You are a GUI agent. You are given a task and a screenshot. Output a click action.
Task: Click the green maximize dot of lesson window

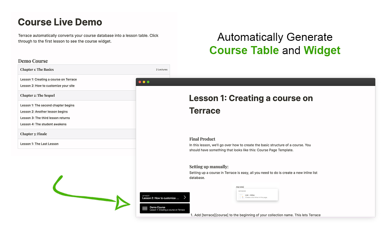click(148, 82)
